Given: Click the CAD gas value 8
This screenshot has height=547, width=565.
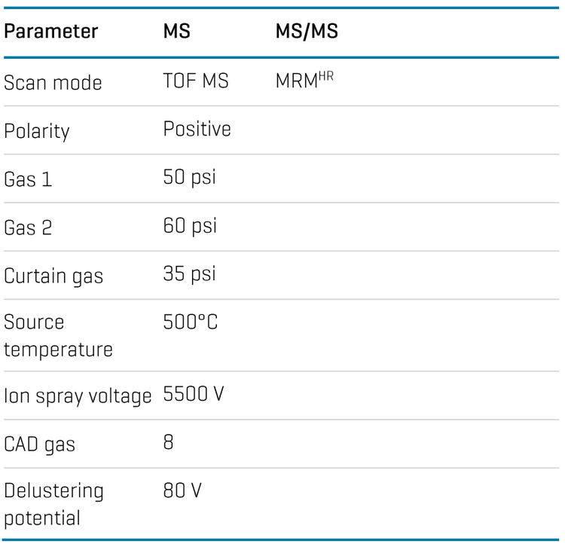Looking at the screenshot, I should point(168,442).
